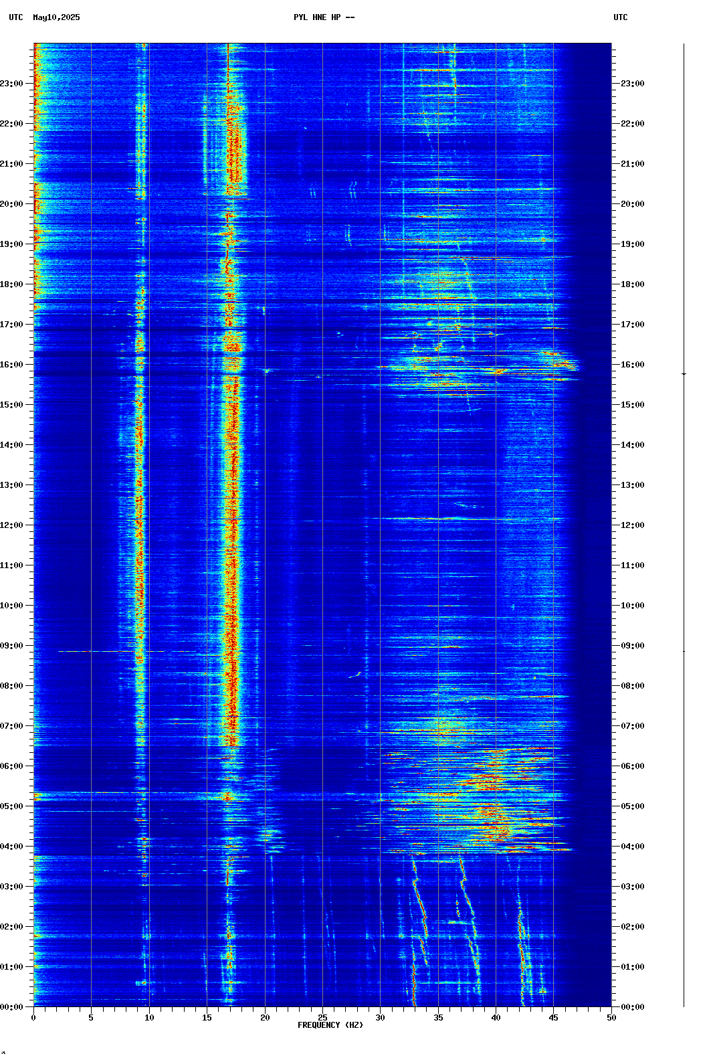
Task: Click the '0' frequency axis label
Action: [x=33, y=1018]
